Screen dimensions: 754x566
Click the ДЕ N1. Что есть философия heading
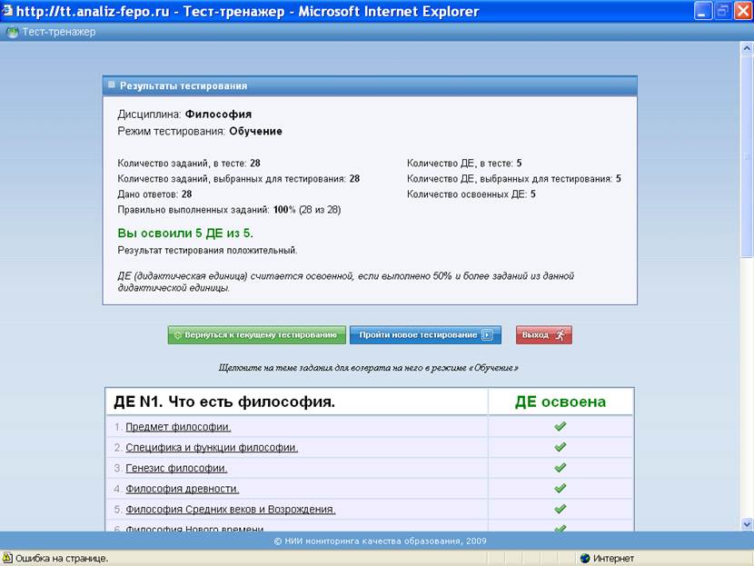point(224,402)
